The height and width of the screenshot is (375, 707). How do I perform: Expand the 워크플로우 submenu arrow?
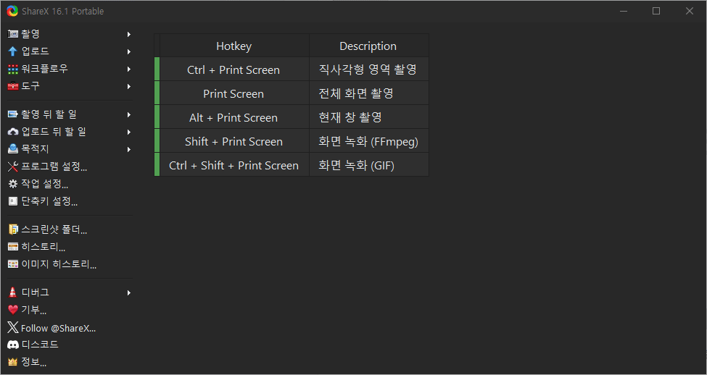coord(129,69)
